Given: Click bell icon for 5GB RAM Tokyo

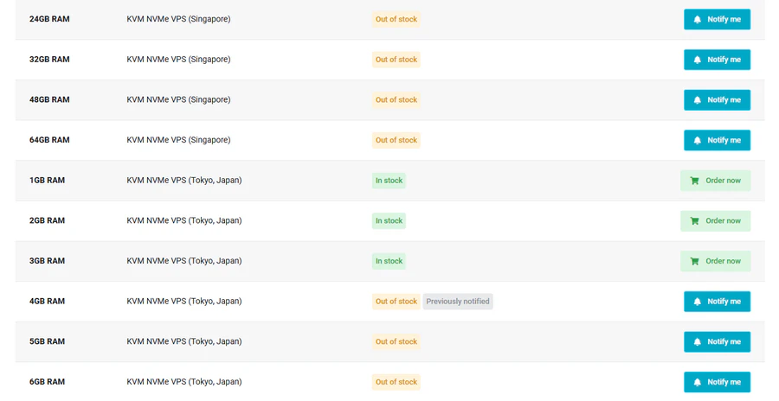Looking at the screenshot, I should [698, 342].
